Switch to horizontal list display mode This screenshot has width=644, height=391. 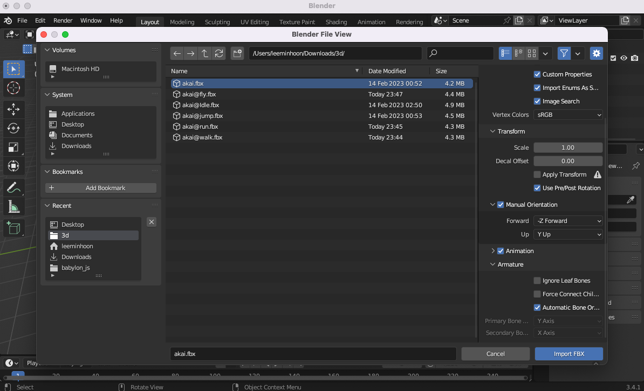click(519, 53)
